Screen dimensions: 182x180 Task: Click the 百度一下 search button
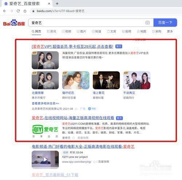coord(165,23)
